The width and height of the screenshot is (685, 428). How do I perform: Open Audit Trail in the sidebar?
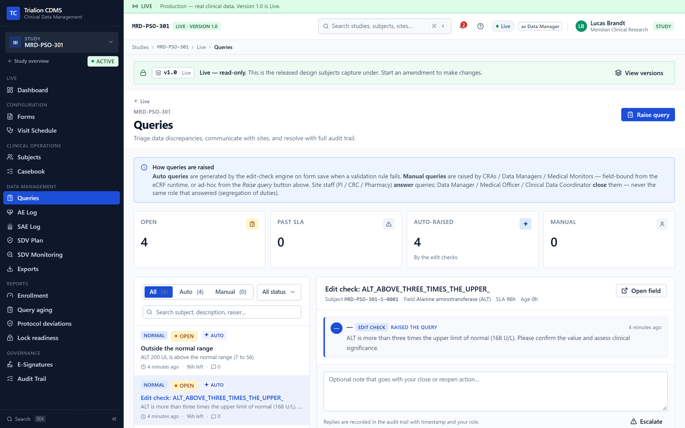click(61, 379)
